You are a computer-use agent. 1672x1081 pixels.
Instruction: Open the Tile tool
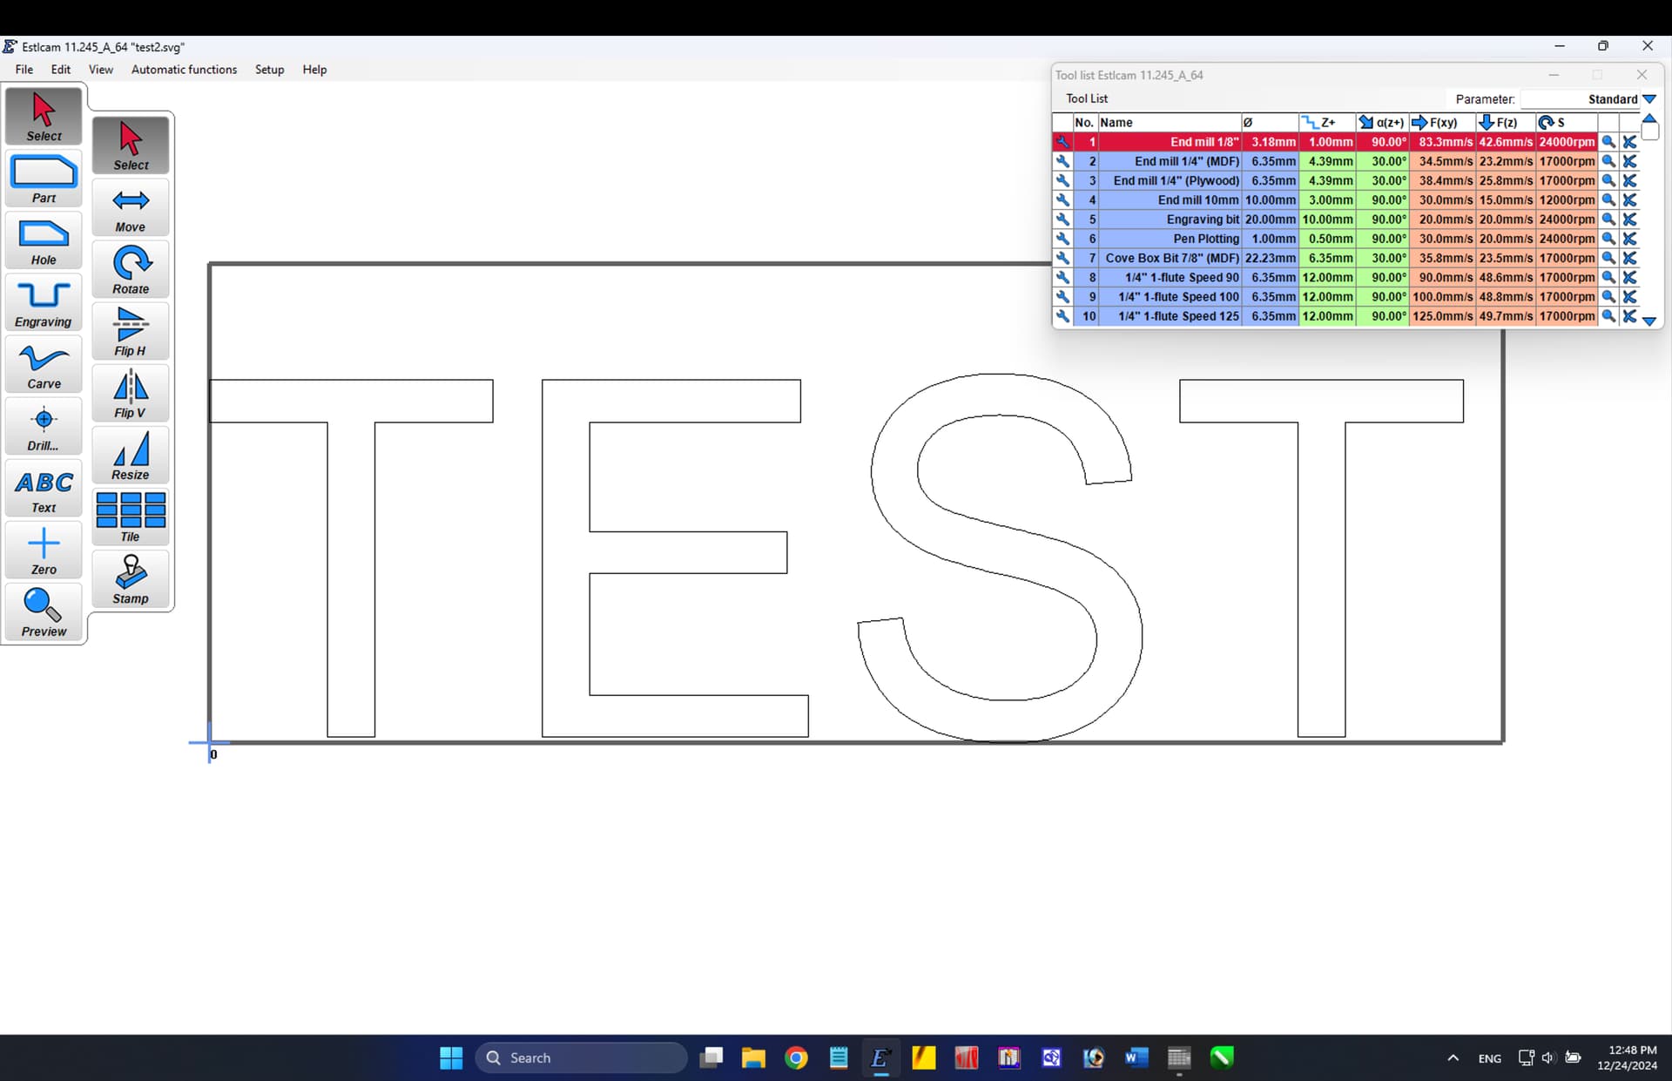coord(131,517)
